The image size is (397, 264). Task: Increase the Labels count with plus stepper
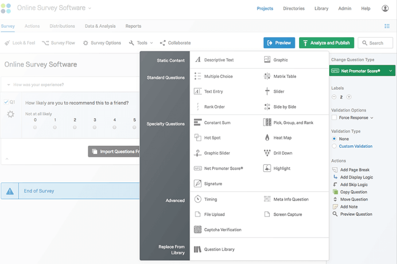coord(349,97)
